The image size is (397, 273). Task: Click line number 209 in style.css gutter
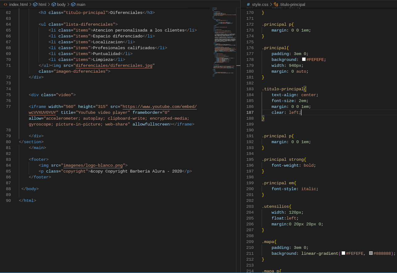point(250,242)
